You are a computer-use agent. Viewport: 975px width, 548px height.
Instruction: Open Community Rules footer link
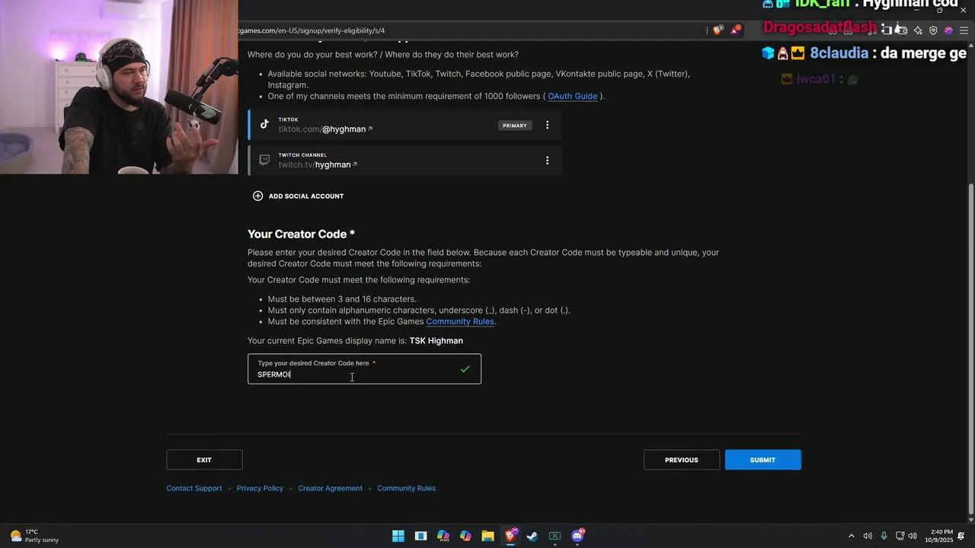pyautogui.click(x=406, y=488)
